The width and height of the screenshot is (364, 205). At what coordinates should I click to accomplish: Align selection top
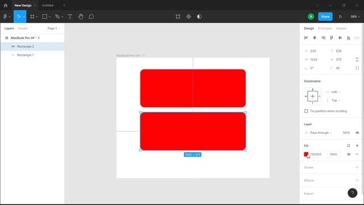(332, 38)
